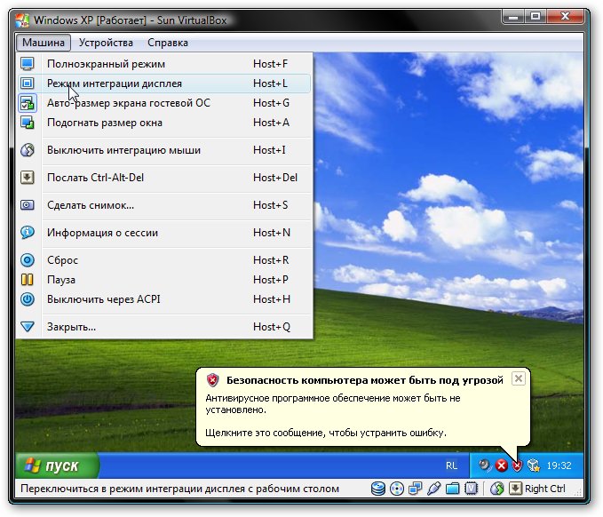Click the shield icon in warning balloon
The image size is (603, 517).
point(212,380)
